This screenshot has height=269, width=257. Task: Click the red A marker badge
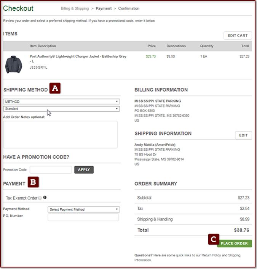[x=55, y=89]
